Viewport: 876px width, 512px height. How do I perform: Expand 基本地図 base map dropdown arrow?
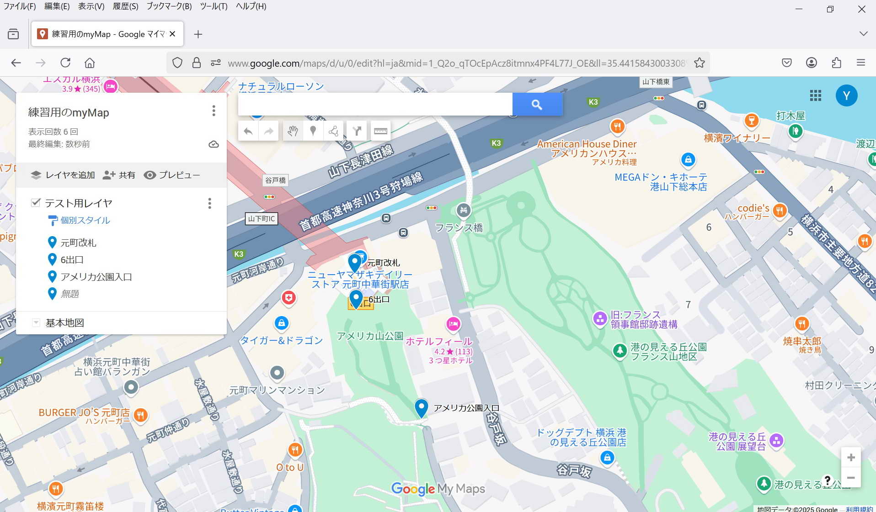[x=36, y=322]
